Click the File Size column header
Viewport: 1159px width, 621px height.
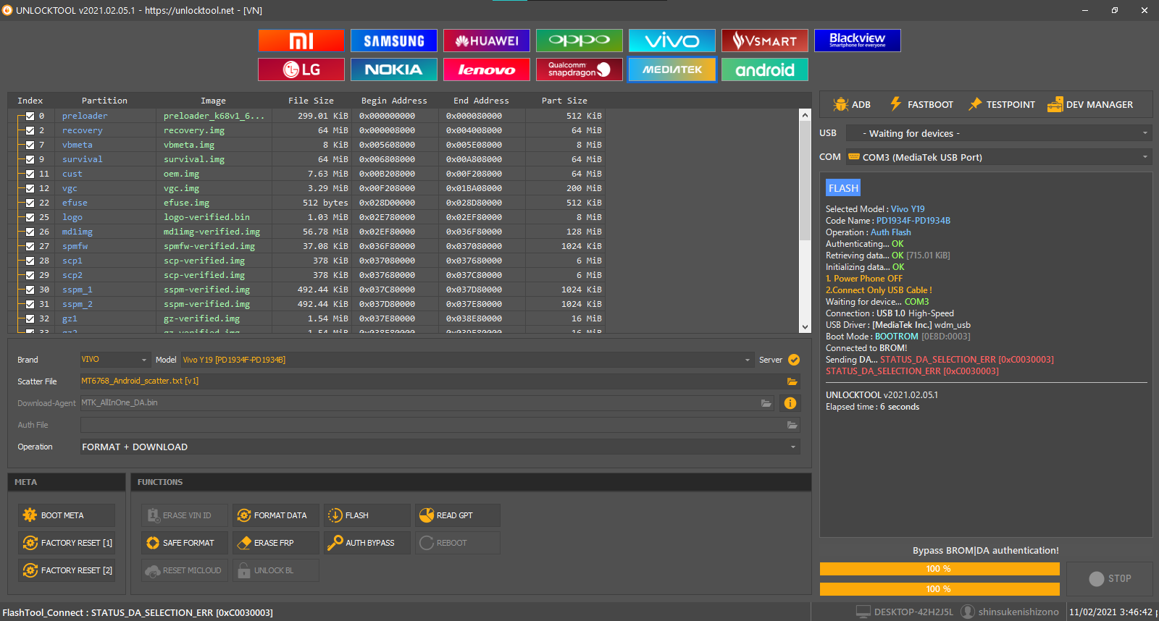coord(311,101)
